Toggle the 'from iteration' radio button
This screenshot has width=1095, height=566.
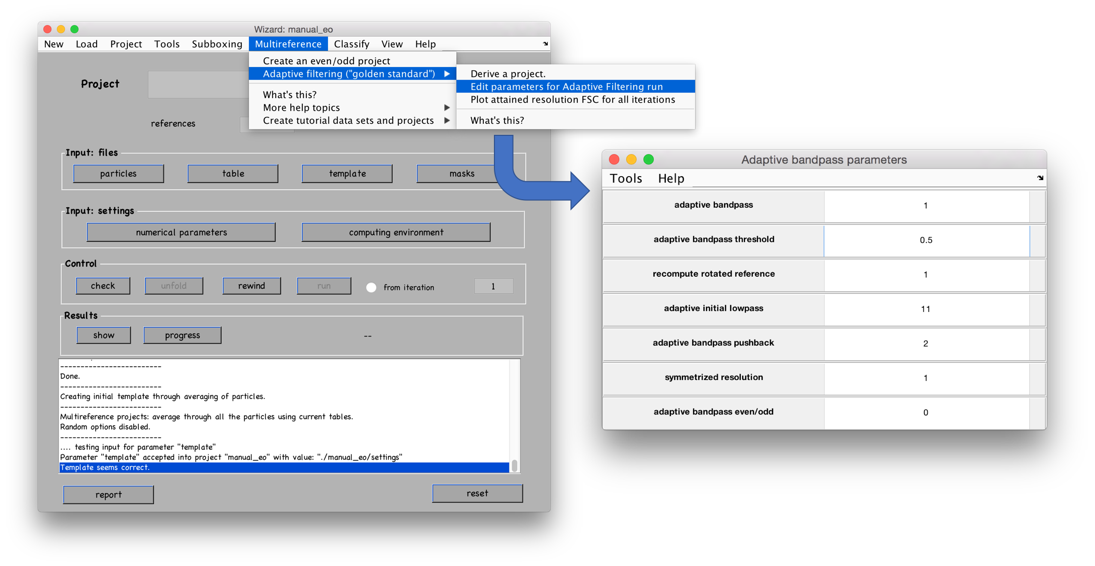click(371, 287)
